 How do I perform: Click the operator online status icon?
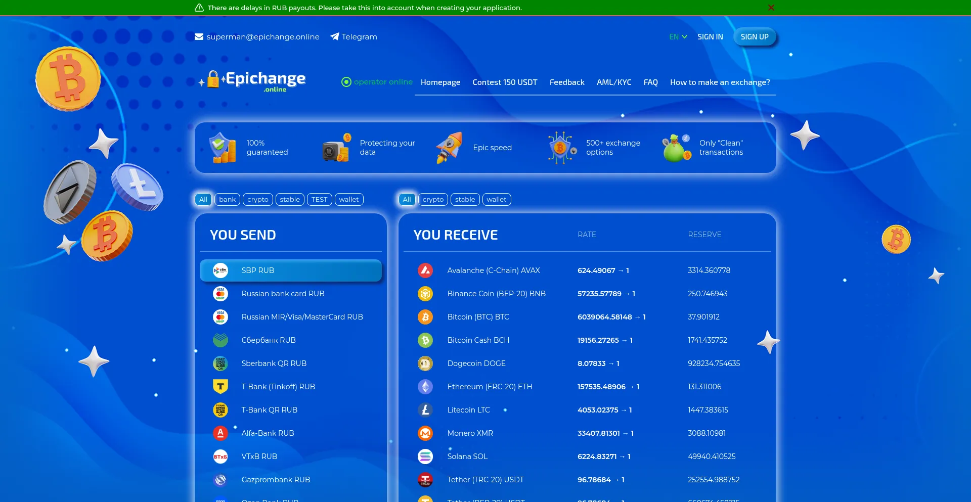tap(346, 82)
